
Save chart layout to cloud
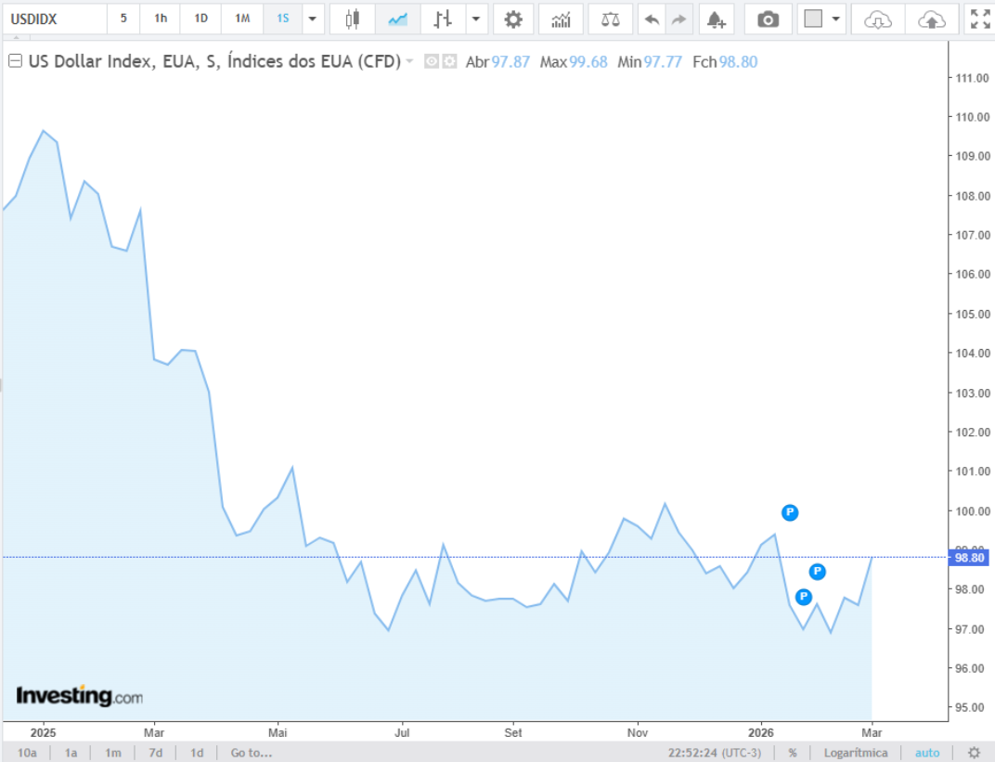932,19
